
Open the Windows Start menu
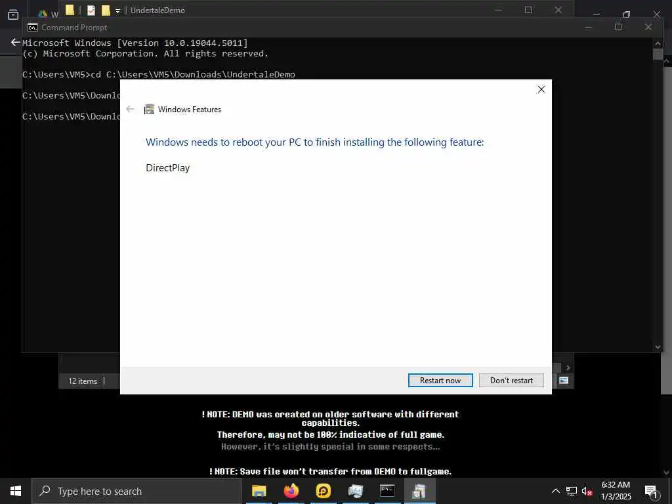point(16,491)
